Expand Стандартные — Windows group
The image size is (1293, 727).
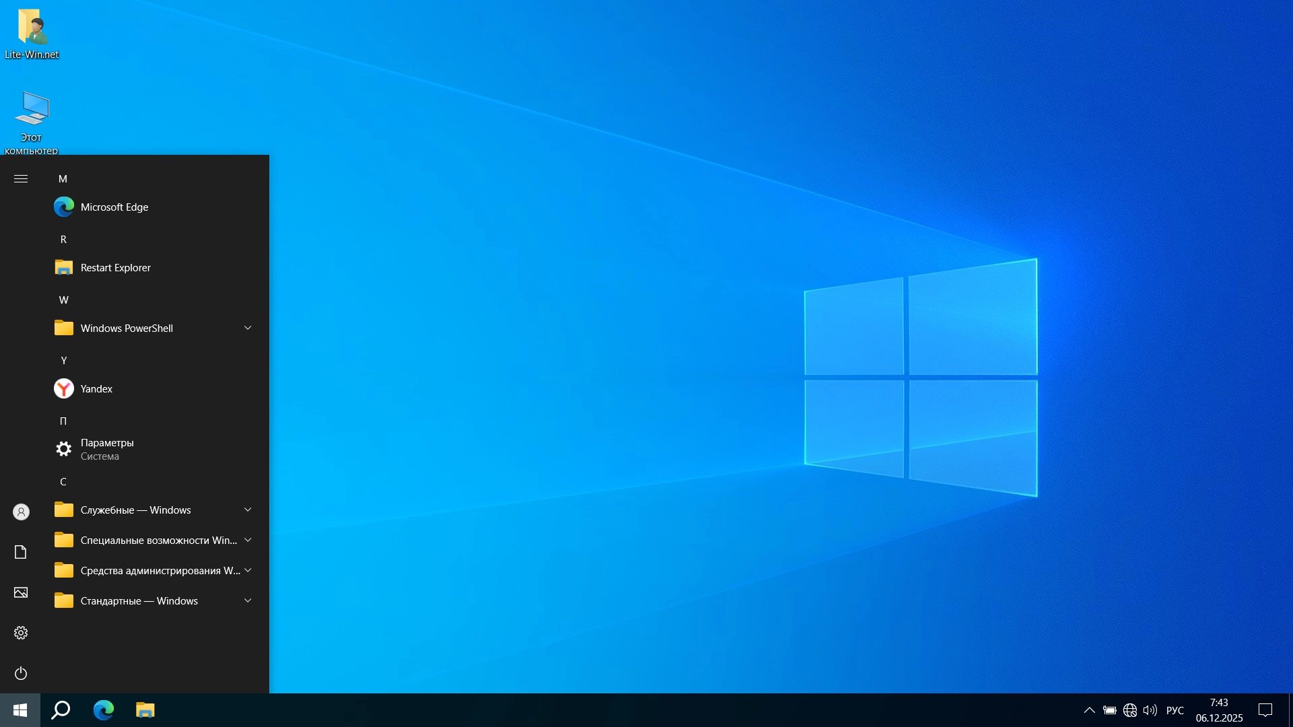(248, 600)
